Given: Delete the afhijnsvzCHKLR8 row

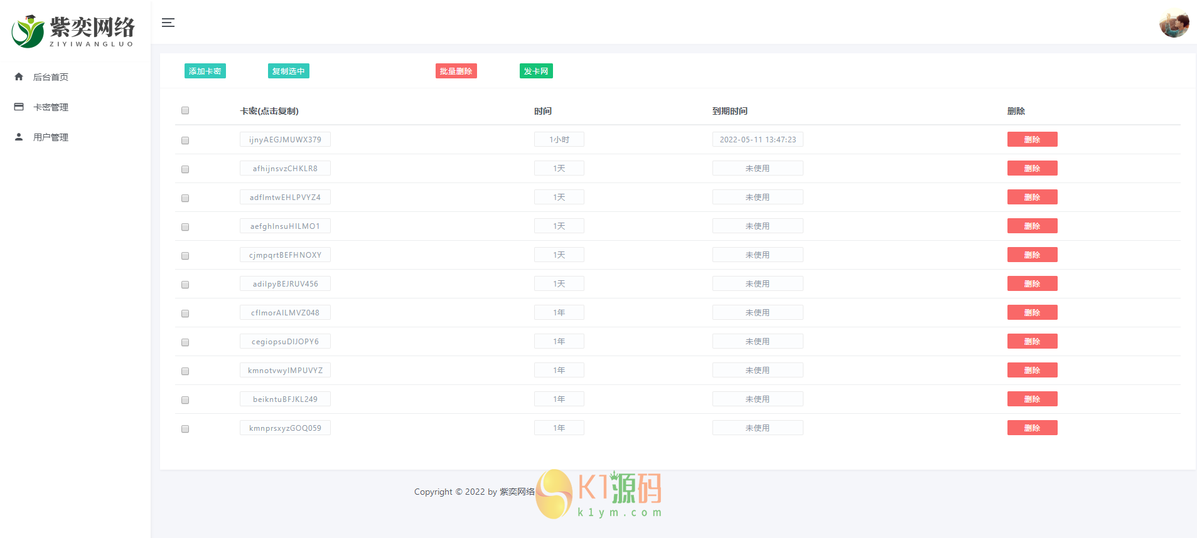Looking at the screenshot, I should tap(1032, 168).
